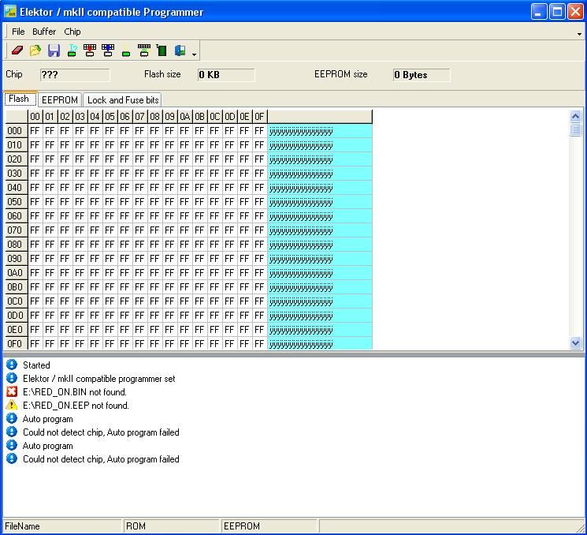Select the Flash tab

coord(19,99)
